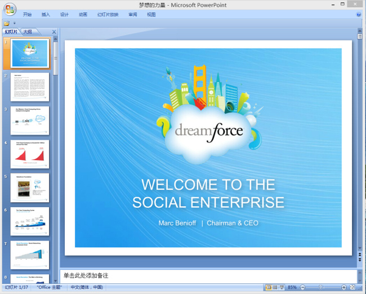Click the 85% zoom level button

292,287
